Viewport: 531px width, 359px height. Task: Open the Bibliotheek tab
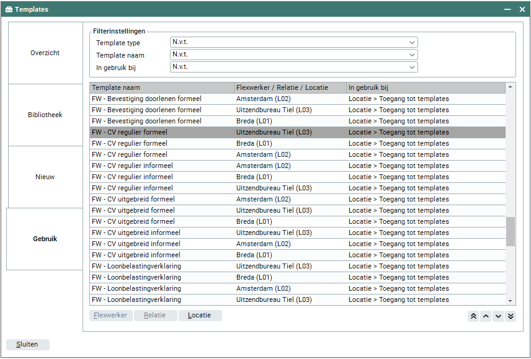[45, 115]
